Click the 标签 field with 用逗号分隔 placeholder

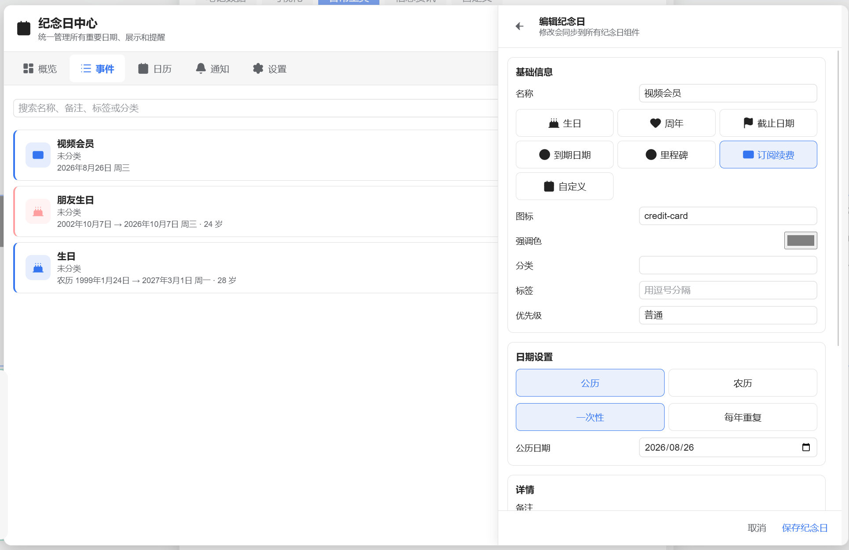pyautogui.click(x=728, y=290)
